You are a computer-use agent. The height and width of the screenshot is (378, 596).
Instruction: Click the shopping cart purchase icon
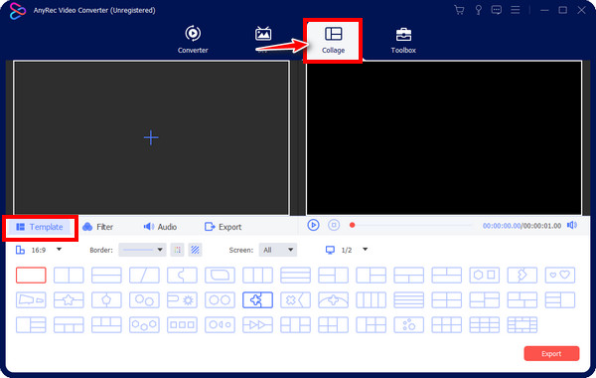(x=459, y=10)
